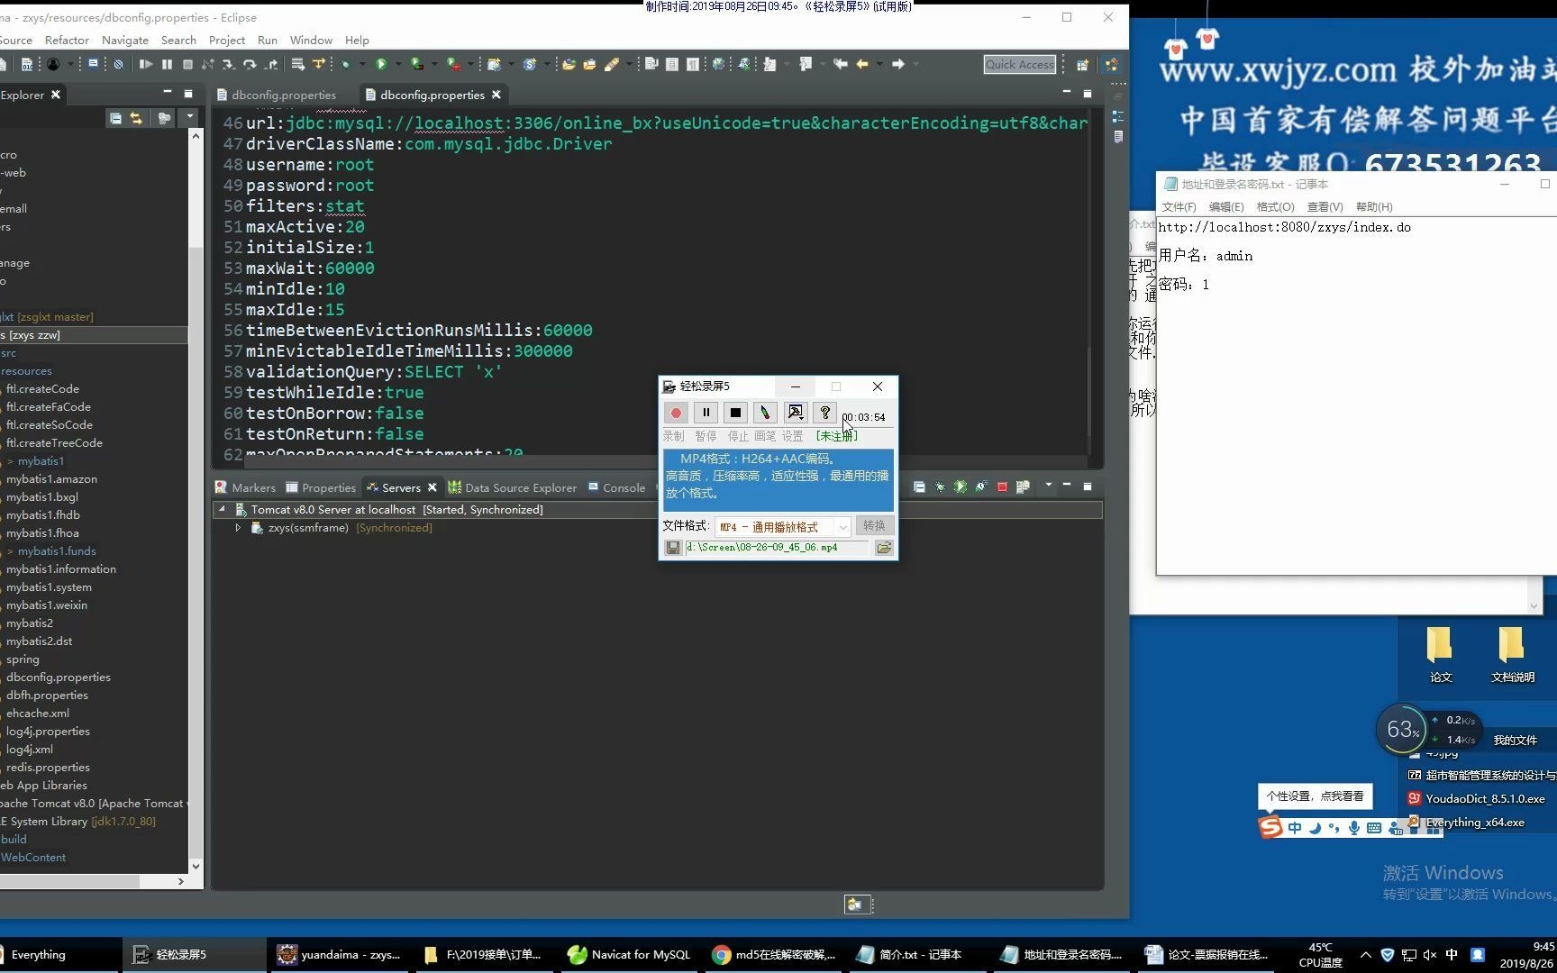Start the server in profile mode
Viewport: 1557px width, 973px height.
[981, 486]
